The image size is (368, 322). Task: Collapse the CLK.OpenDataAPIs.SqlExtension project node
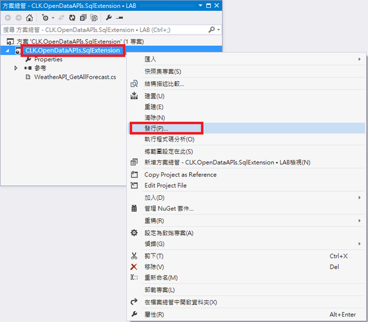(x=7, y=50)
